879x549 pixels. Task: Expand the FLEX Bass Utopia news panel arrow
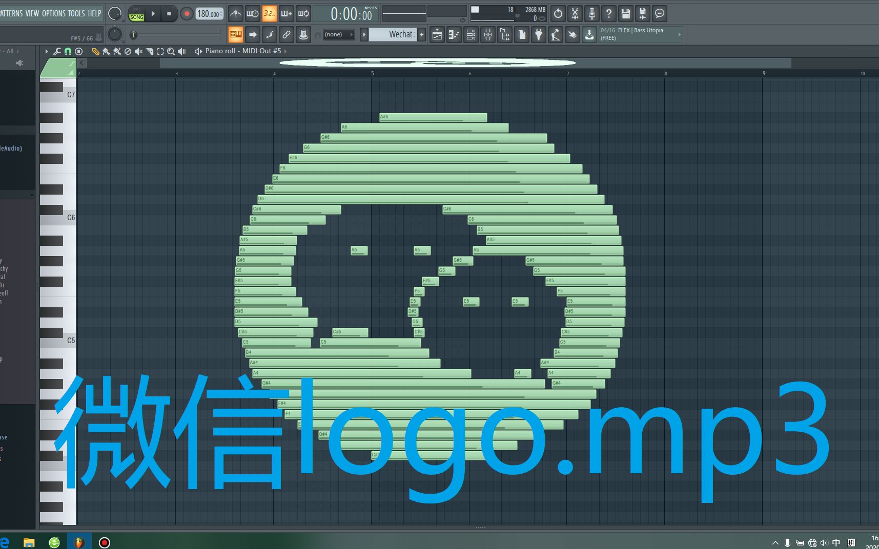pyautogui.click(x=679, y=34)
